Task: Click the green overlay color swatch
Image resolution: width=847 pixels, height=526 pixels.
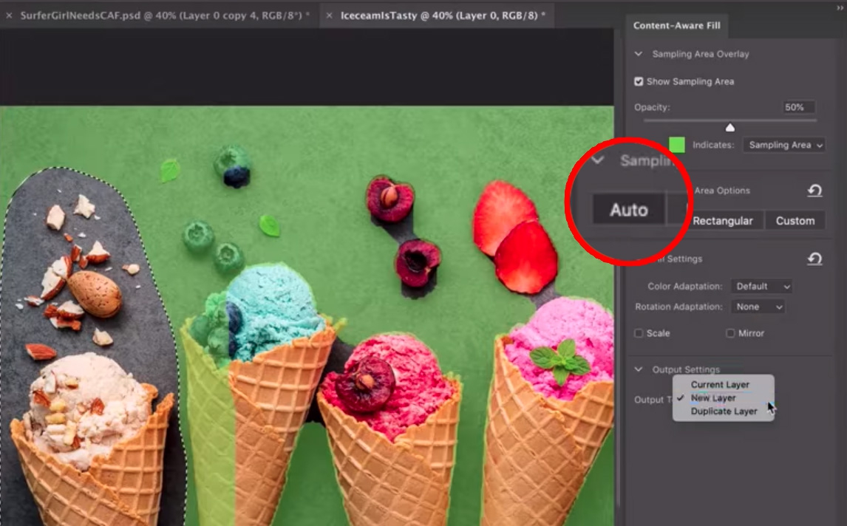Action: tap(677, 145)
